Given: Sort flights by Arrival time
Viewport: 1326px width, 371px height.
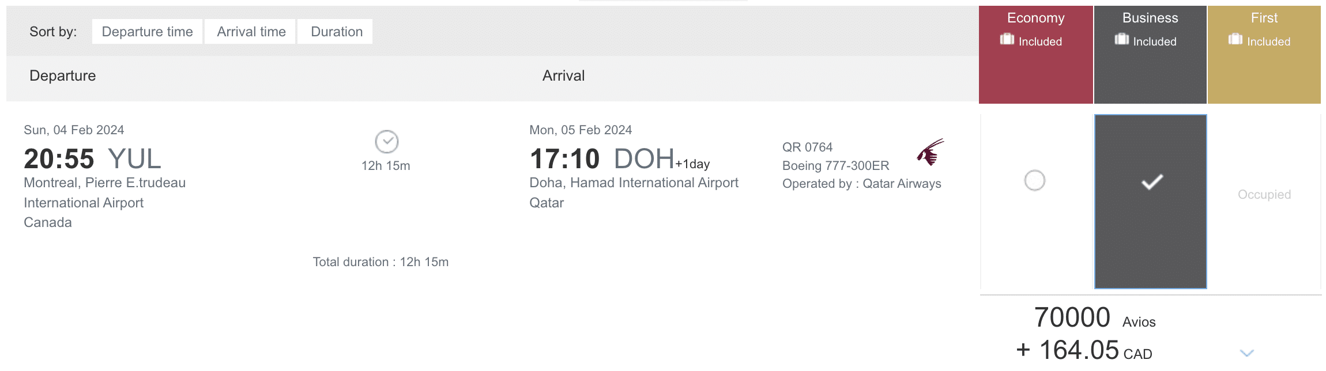Looking at the screenshot, I should (251, 32).
